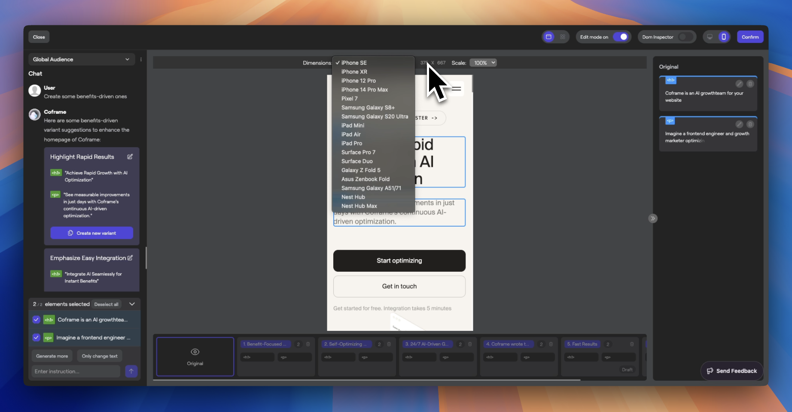This screenshot has width=792, height=412.
Task: View the Original variant with eye icon
Action: (195, 352)
